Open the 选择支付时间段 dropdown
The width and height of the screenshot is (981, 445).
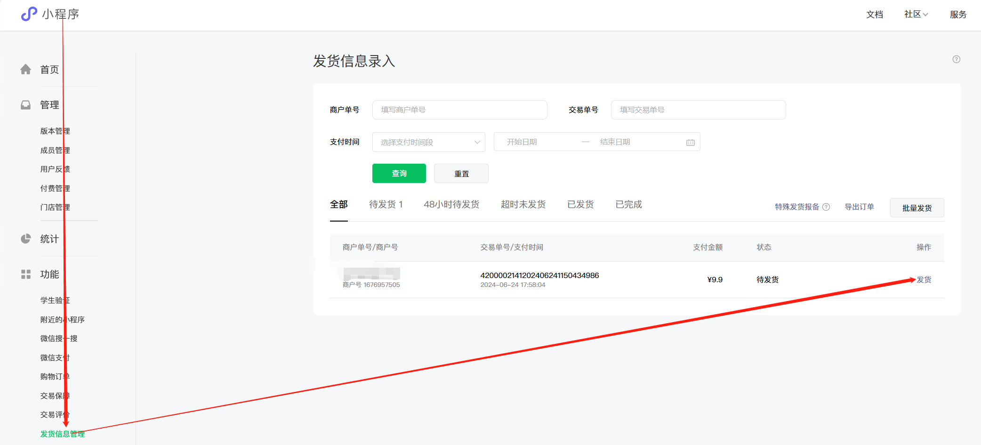pos(429,142)
